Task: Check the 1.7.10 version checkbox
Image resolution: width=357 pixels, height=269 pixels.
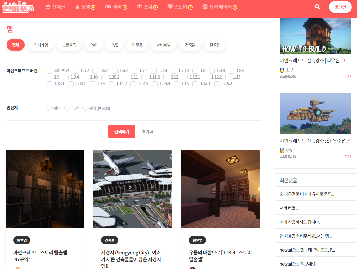Action: click(x=174, y=71)
